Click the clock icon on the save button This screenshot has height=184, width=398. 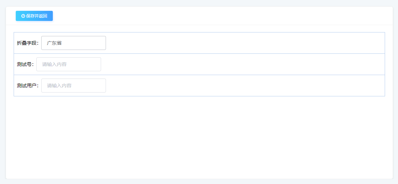(x=23, y=16)
